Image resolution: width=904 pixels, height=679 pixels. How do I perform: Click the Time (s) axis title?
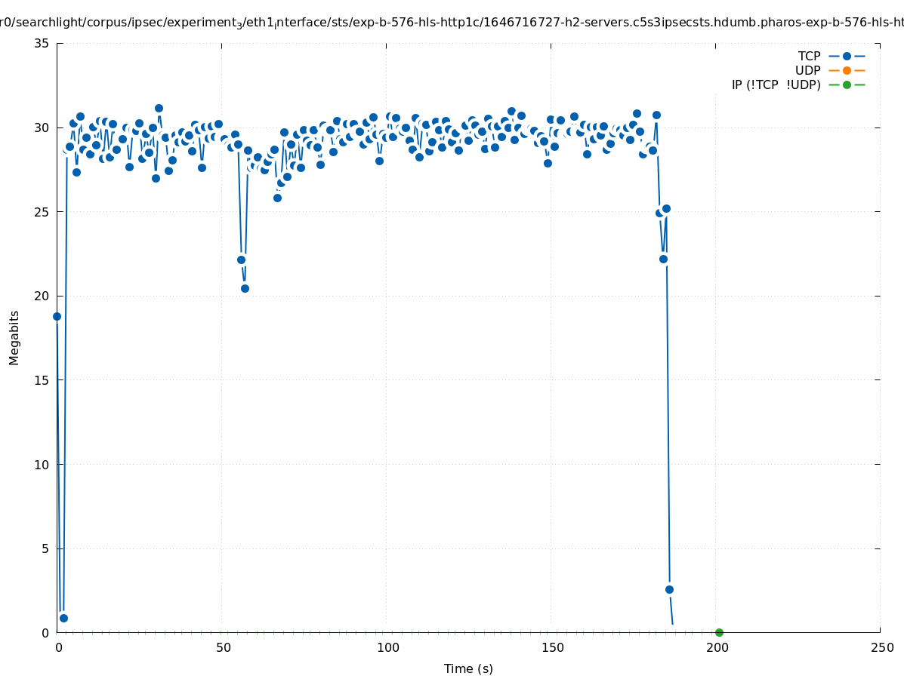point(468,668)
